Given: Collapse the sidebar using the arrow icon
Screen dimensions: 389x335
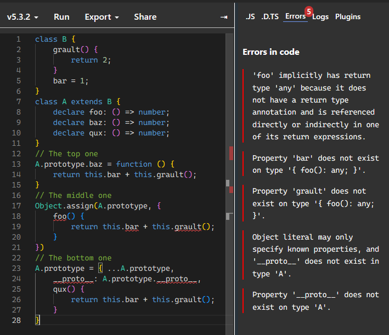Looking at the screenshot, I should [x=223, y=17].
